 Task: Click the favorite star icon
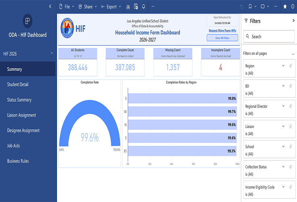tap(285, 6)
